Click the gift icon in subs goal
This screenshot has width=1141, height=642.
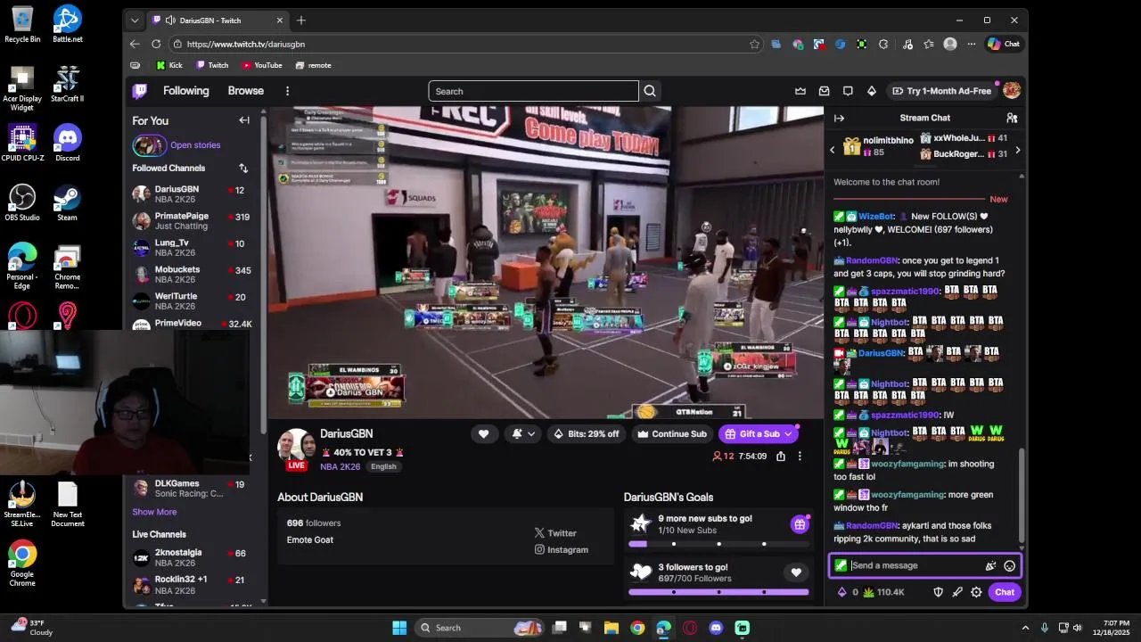(800, 524)
